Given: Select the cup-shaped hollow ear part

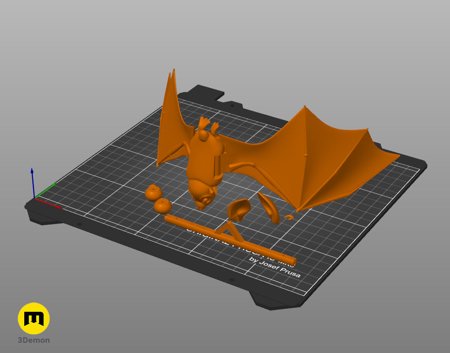Looking at the screenshot, I should click(239, 209).
